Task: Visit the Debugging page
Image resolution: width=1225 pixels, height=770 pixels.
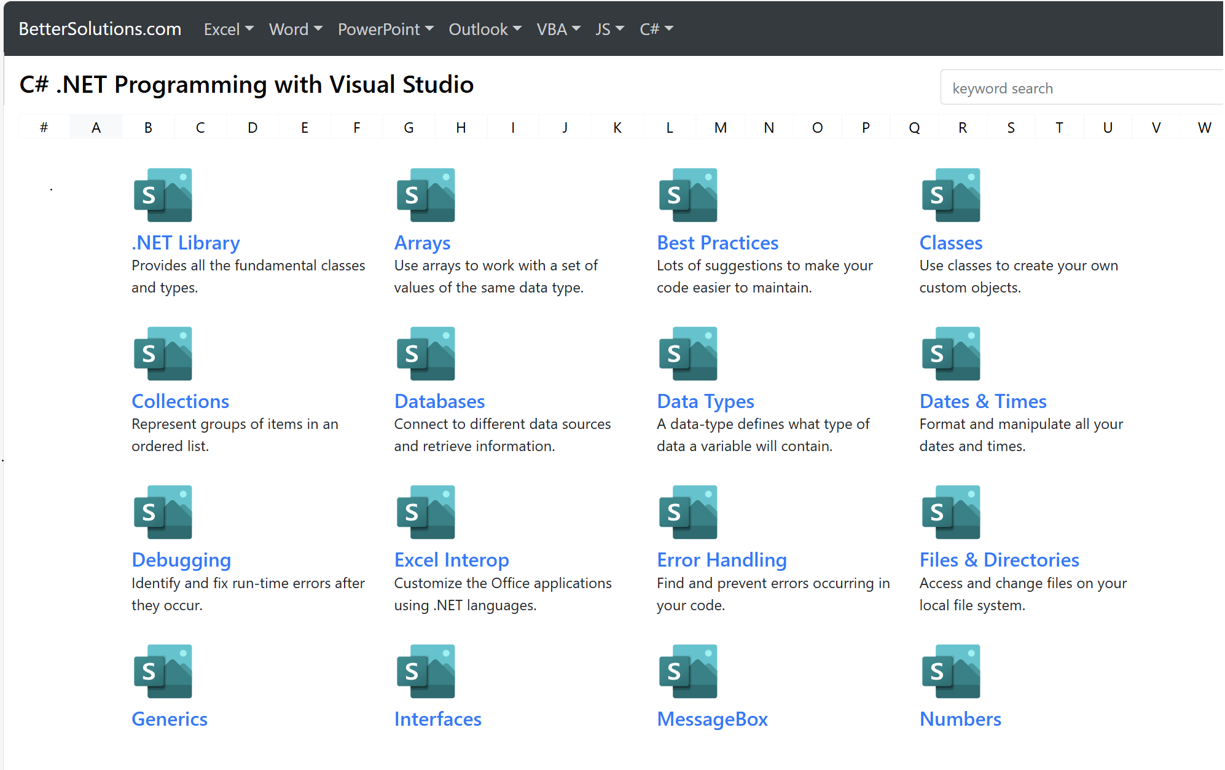Action: (x=181, y=560)
